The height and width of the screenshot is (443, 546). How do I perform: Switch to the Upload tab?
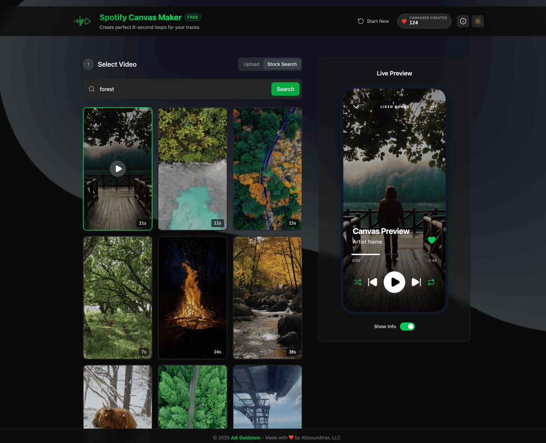(251, 64)
